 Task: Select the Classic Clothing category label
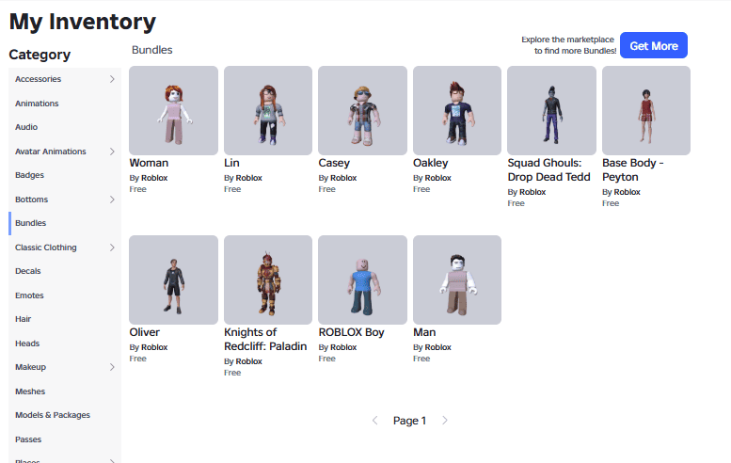[46, 247]
